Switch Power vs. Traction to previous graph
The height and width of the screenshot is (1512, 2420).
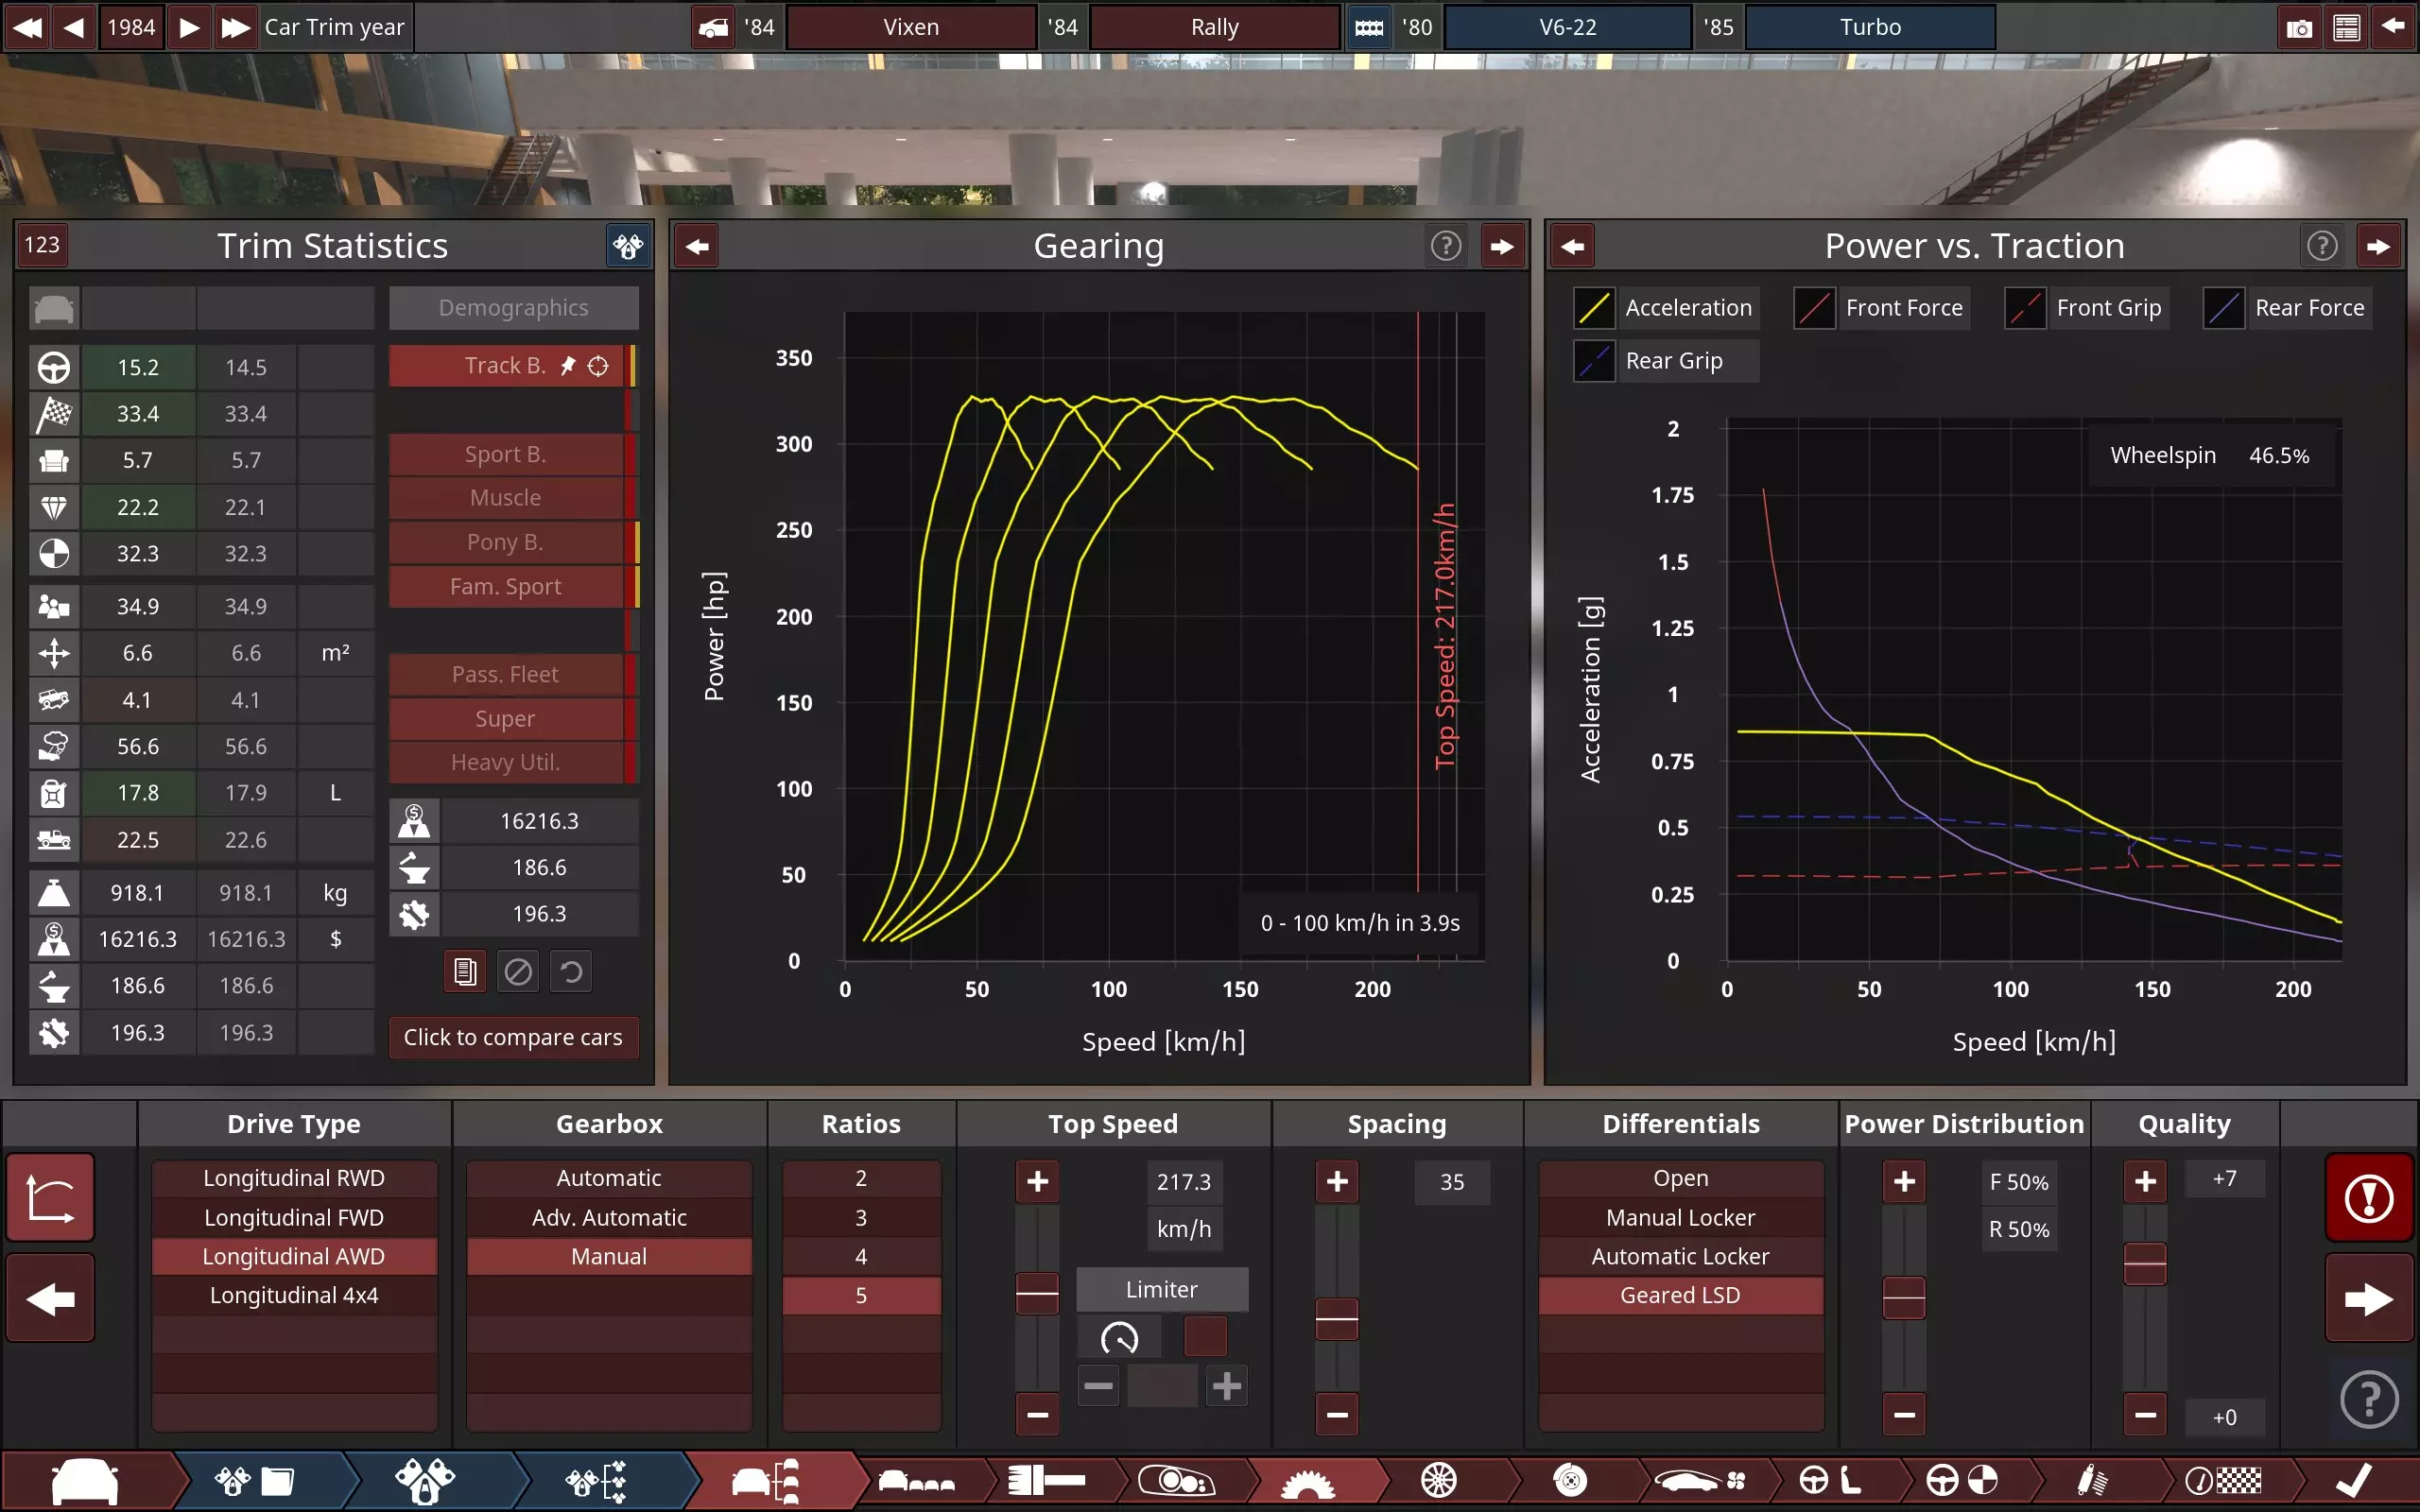(x=1572, y=246)
